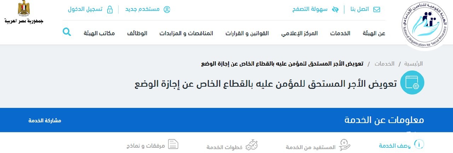This screenshot has height=153, width=453.
Task: Click the accessibility crossed-eye icon
Action: click(335, 9)
